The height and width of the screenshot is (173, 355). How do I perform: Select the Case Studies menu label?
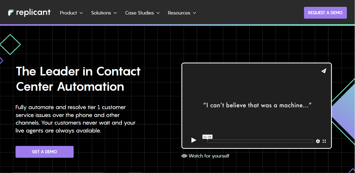139,13
